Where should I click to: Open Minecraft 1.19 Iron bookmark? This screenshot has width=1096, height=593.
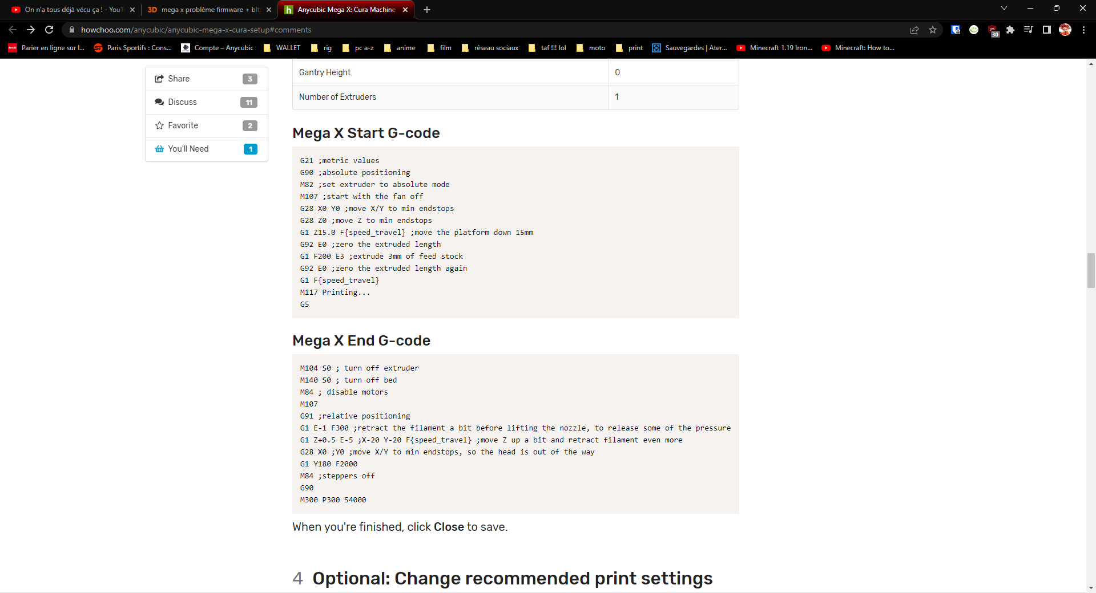(775, 48)
